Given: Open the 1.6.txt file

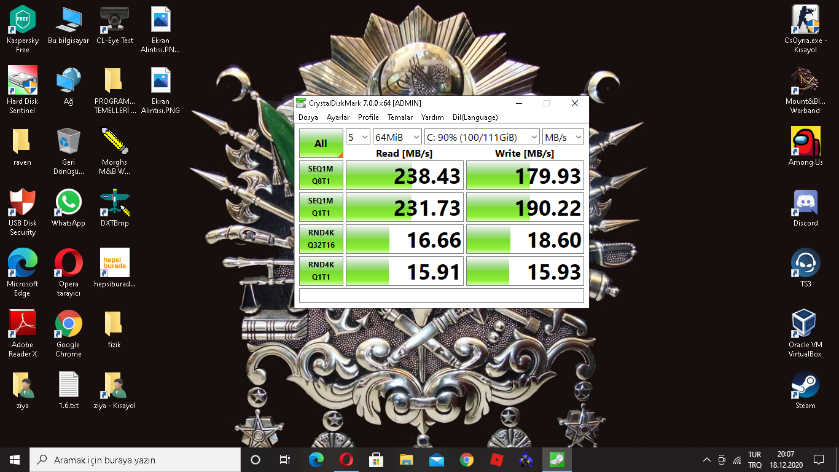Looking at the screenshot, I should coord(68,390).
